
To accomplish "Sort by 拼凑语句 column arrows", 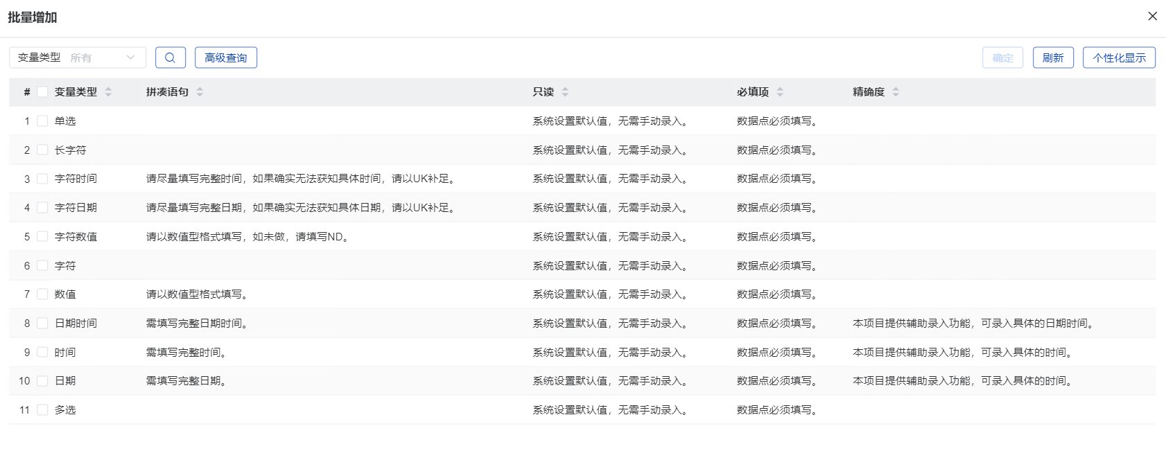I will (200, 92).
